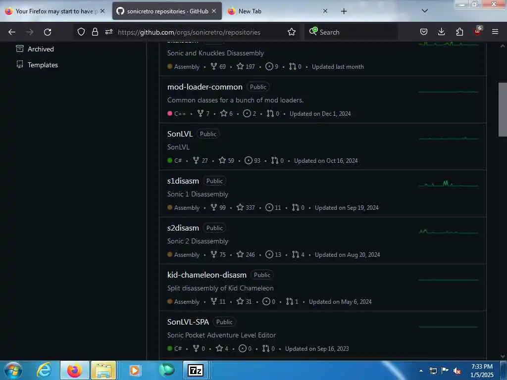Viewport: 507px width, 380px height.
Task: Open the s2disasm repository
Action: tap(183, 228)
